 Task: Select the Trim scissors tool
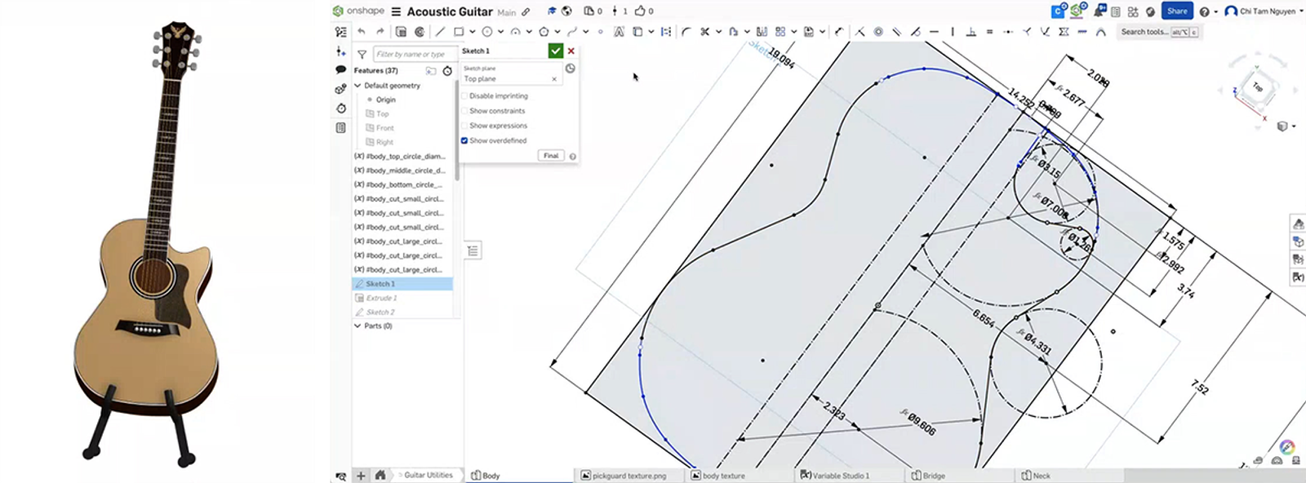(x=704, y=32)
